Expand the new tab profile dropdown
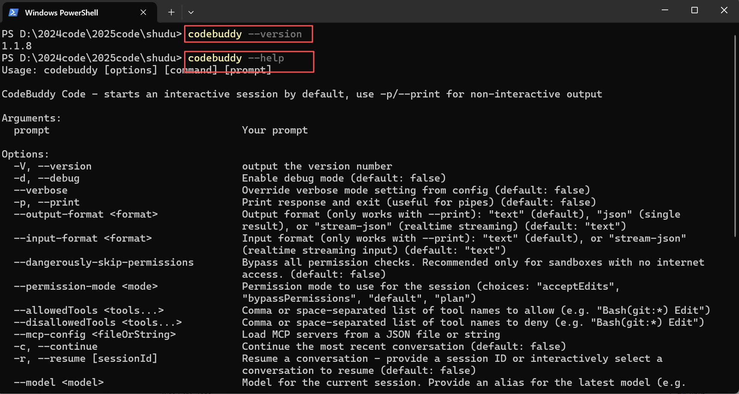The width and height of the screenshot is (739, 394). (x=191, y=12)
